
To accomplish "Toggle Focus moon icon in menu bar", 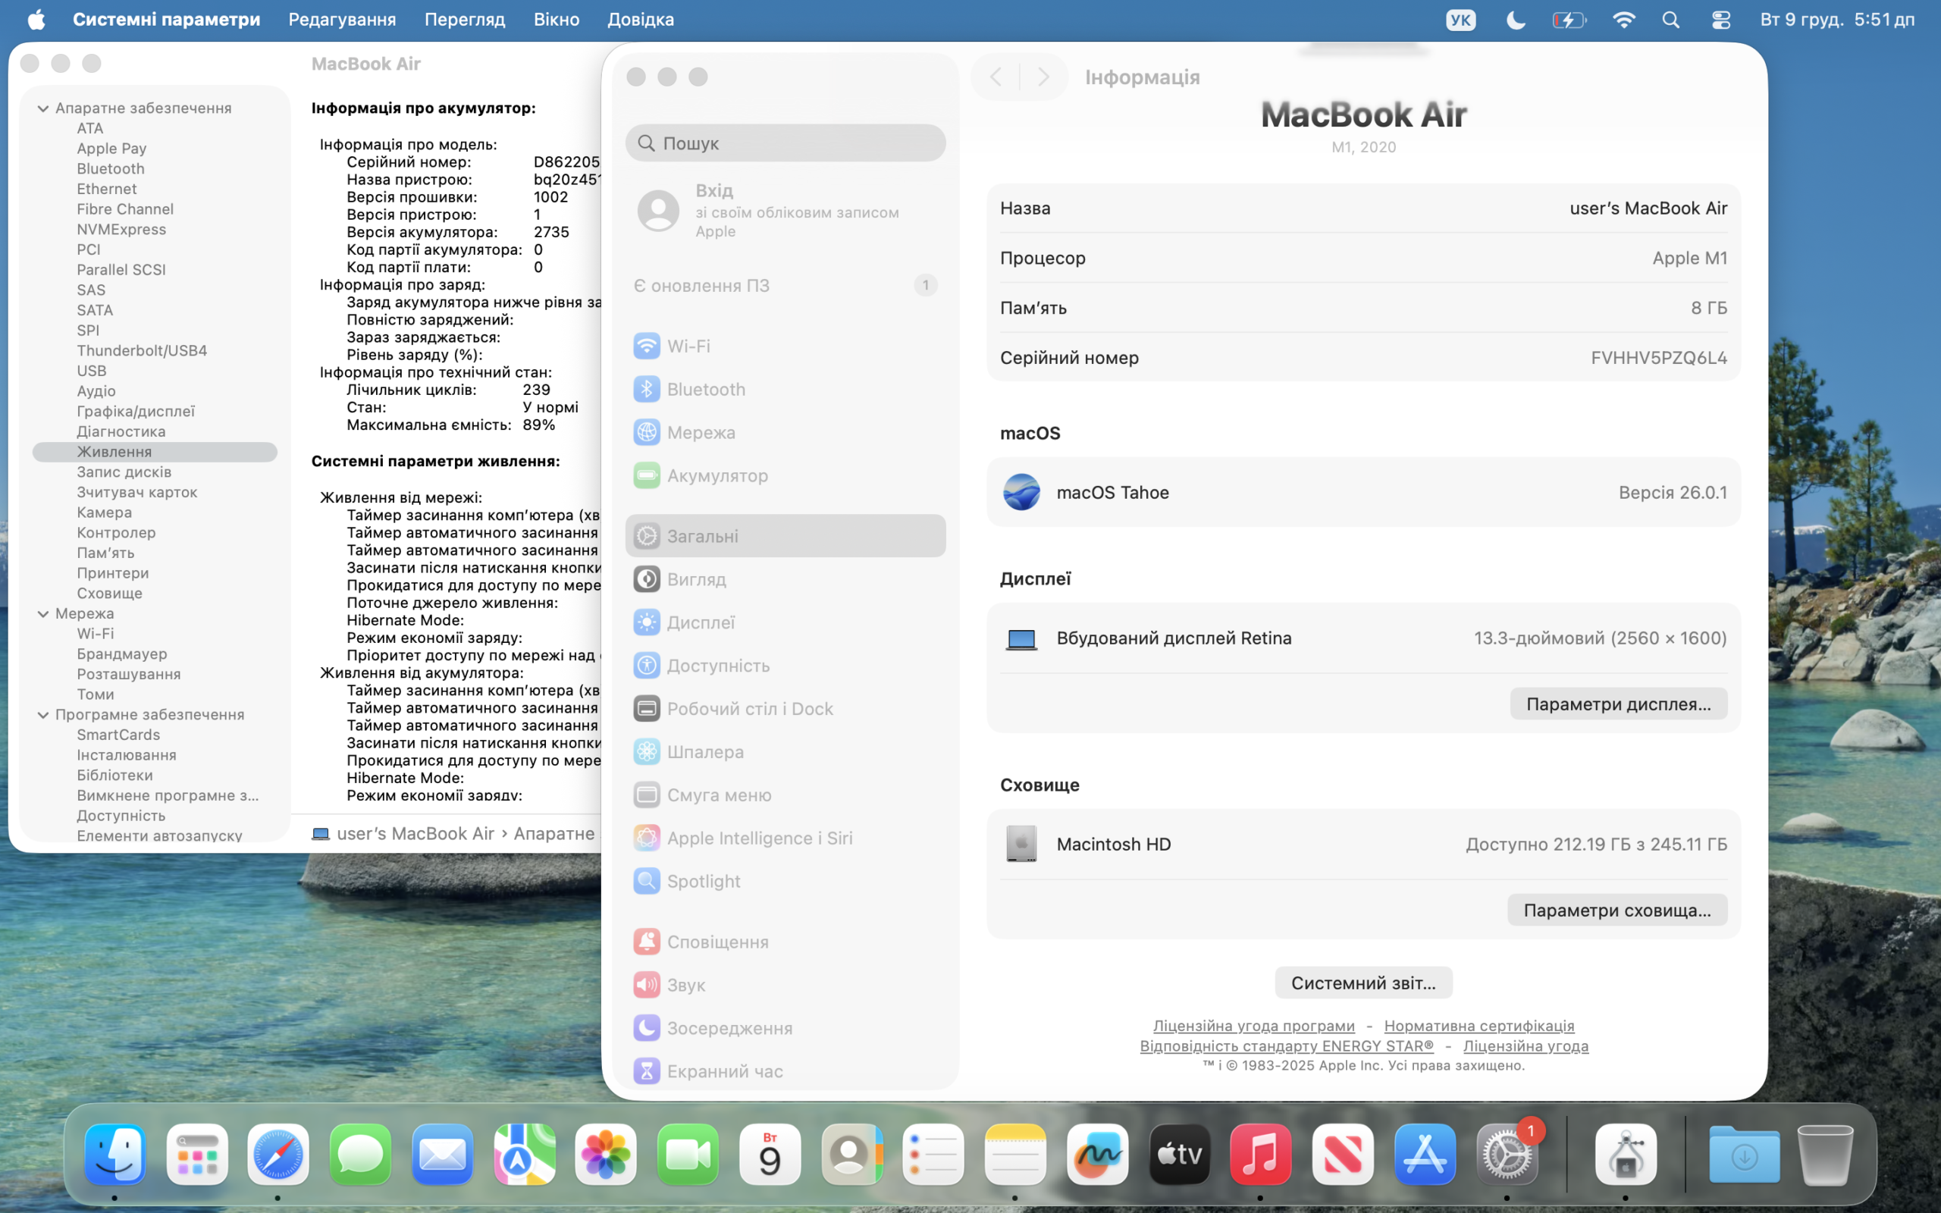I will [1515, 19].
